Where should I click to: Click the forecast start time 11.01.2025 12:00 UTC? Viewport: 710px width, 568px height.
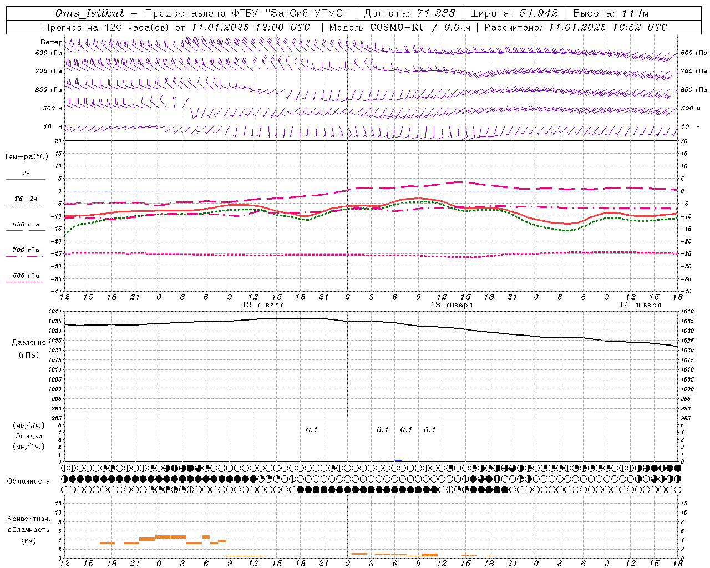(251, 27)
